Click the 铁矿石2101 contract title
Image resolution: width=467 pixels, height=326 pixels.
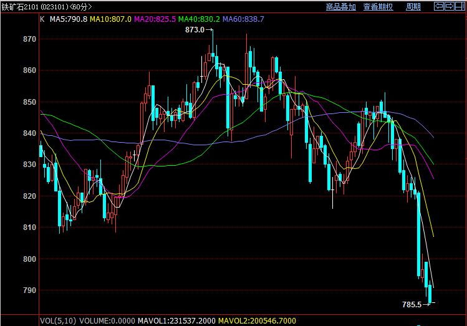click(47, 7)
